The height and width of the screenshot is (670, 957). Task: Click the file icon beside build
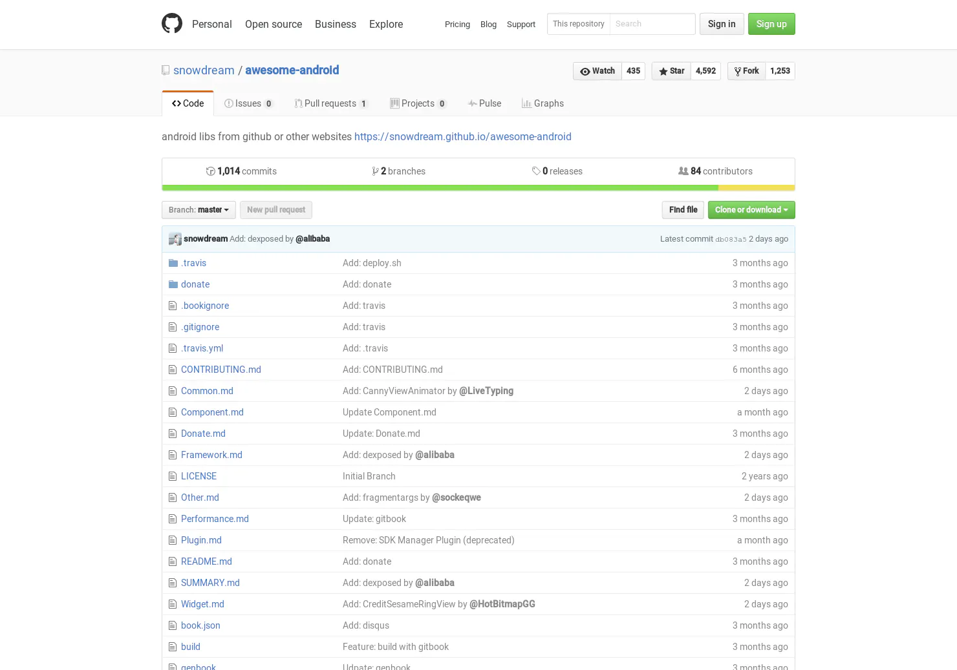173,647
